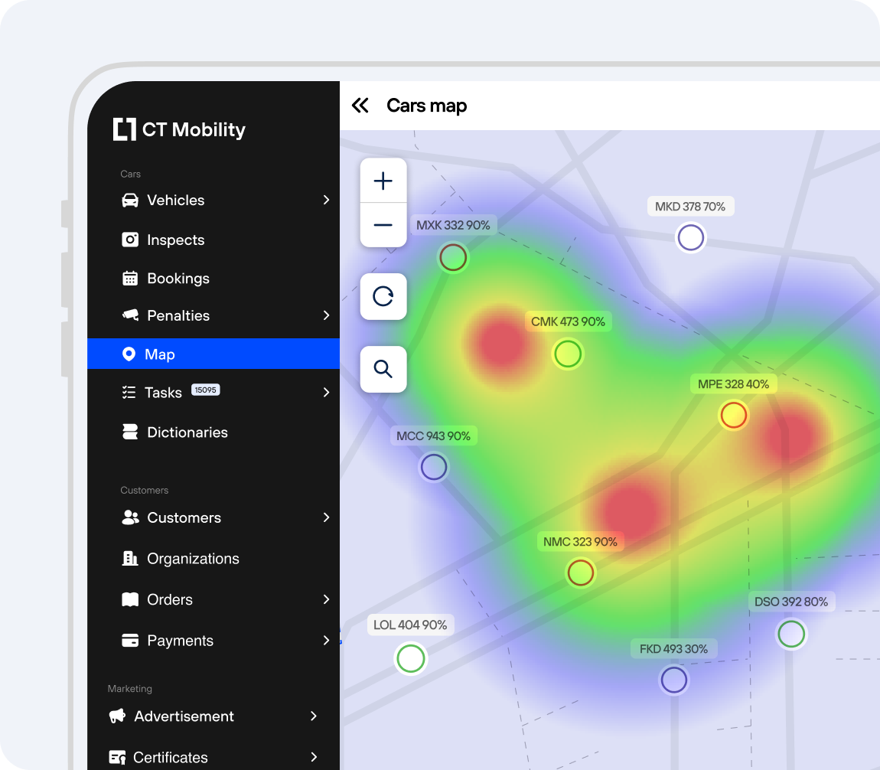Viewport: 880px width, 770px height.
Task: Click the Vehicles car icon
Action: pyautogui.click(x=130, y=201)
